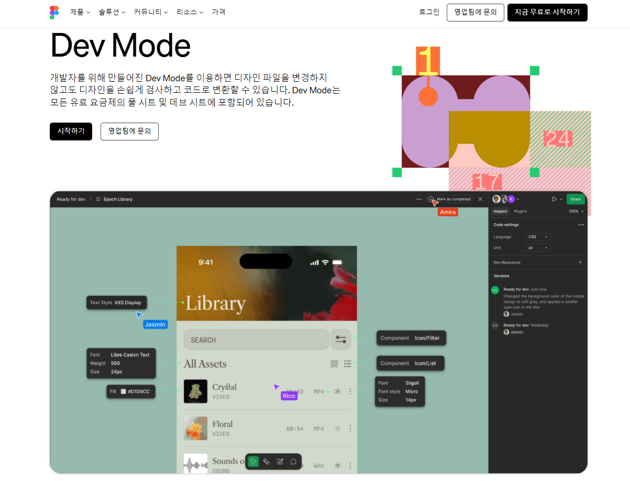Click the Crystal video thumbnail
This screenshot has height=481, width=630.
click(195, 391)
